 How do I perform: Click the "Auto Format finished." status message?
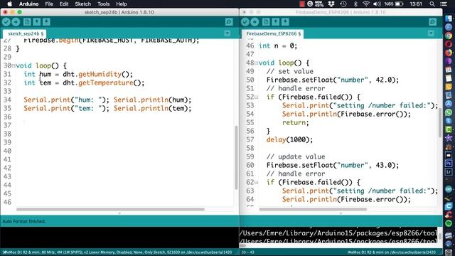pos(24,221)
